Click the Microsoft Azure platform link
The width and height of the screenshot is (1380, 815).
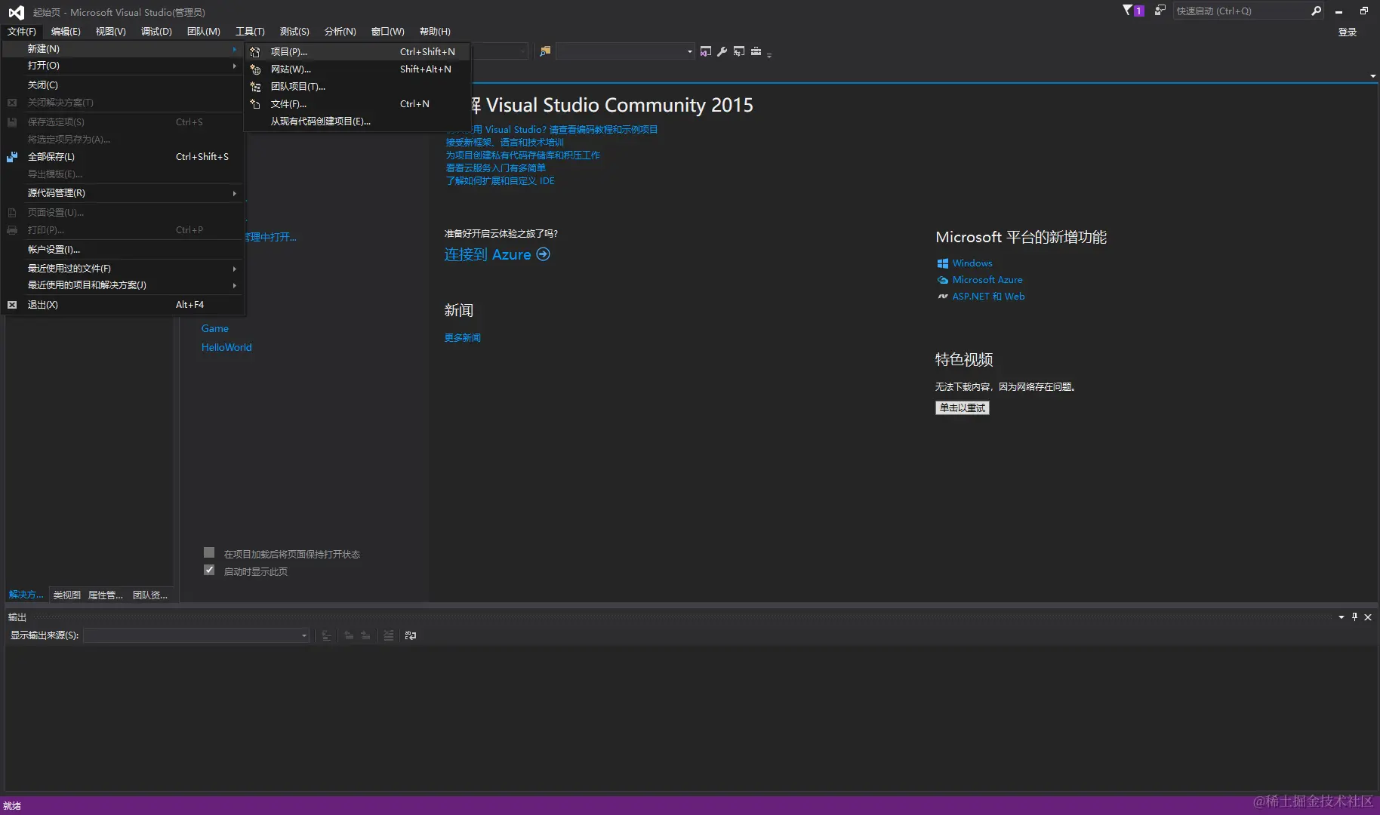pos(987,280)
